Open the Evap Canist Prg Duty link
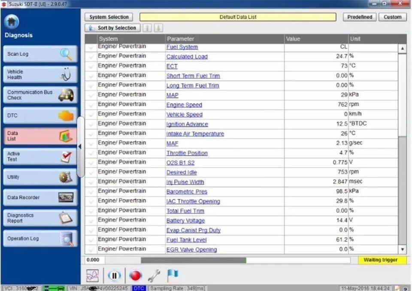This screenshot has height=291, width=412. point(194,230)
